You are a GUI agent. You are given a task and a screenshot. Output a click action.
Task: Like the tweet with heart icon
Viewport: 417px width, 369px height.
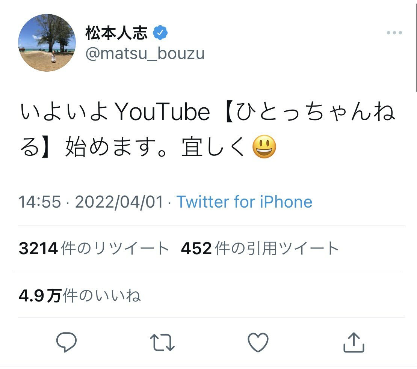coord(258,342)
